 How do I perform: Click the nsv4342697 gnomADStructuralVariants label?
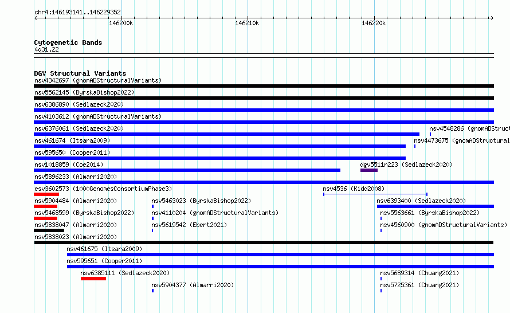point(98,80)
